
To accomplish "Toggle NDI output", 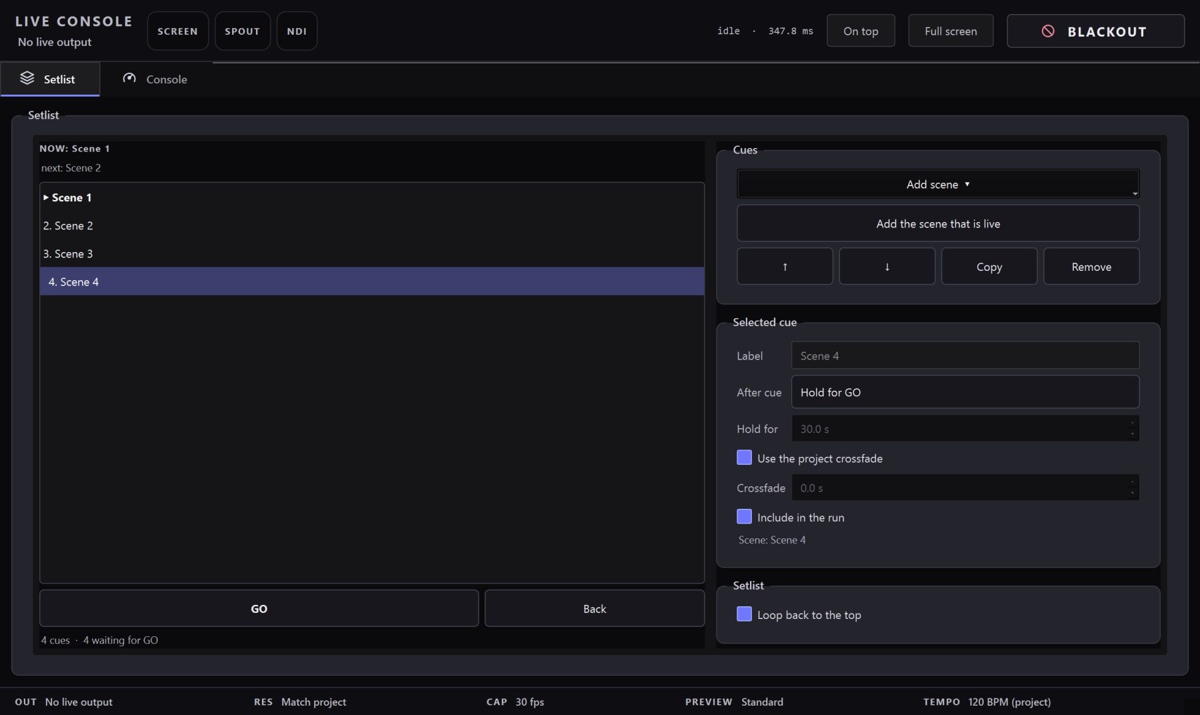I will coord(297,31).
